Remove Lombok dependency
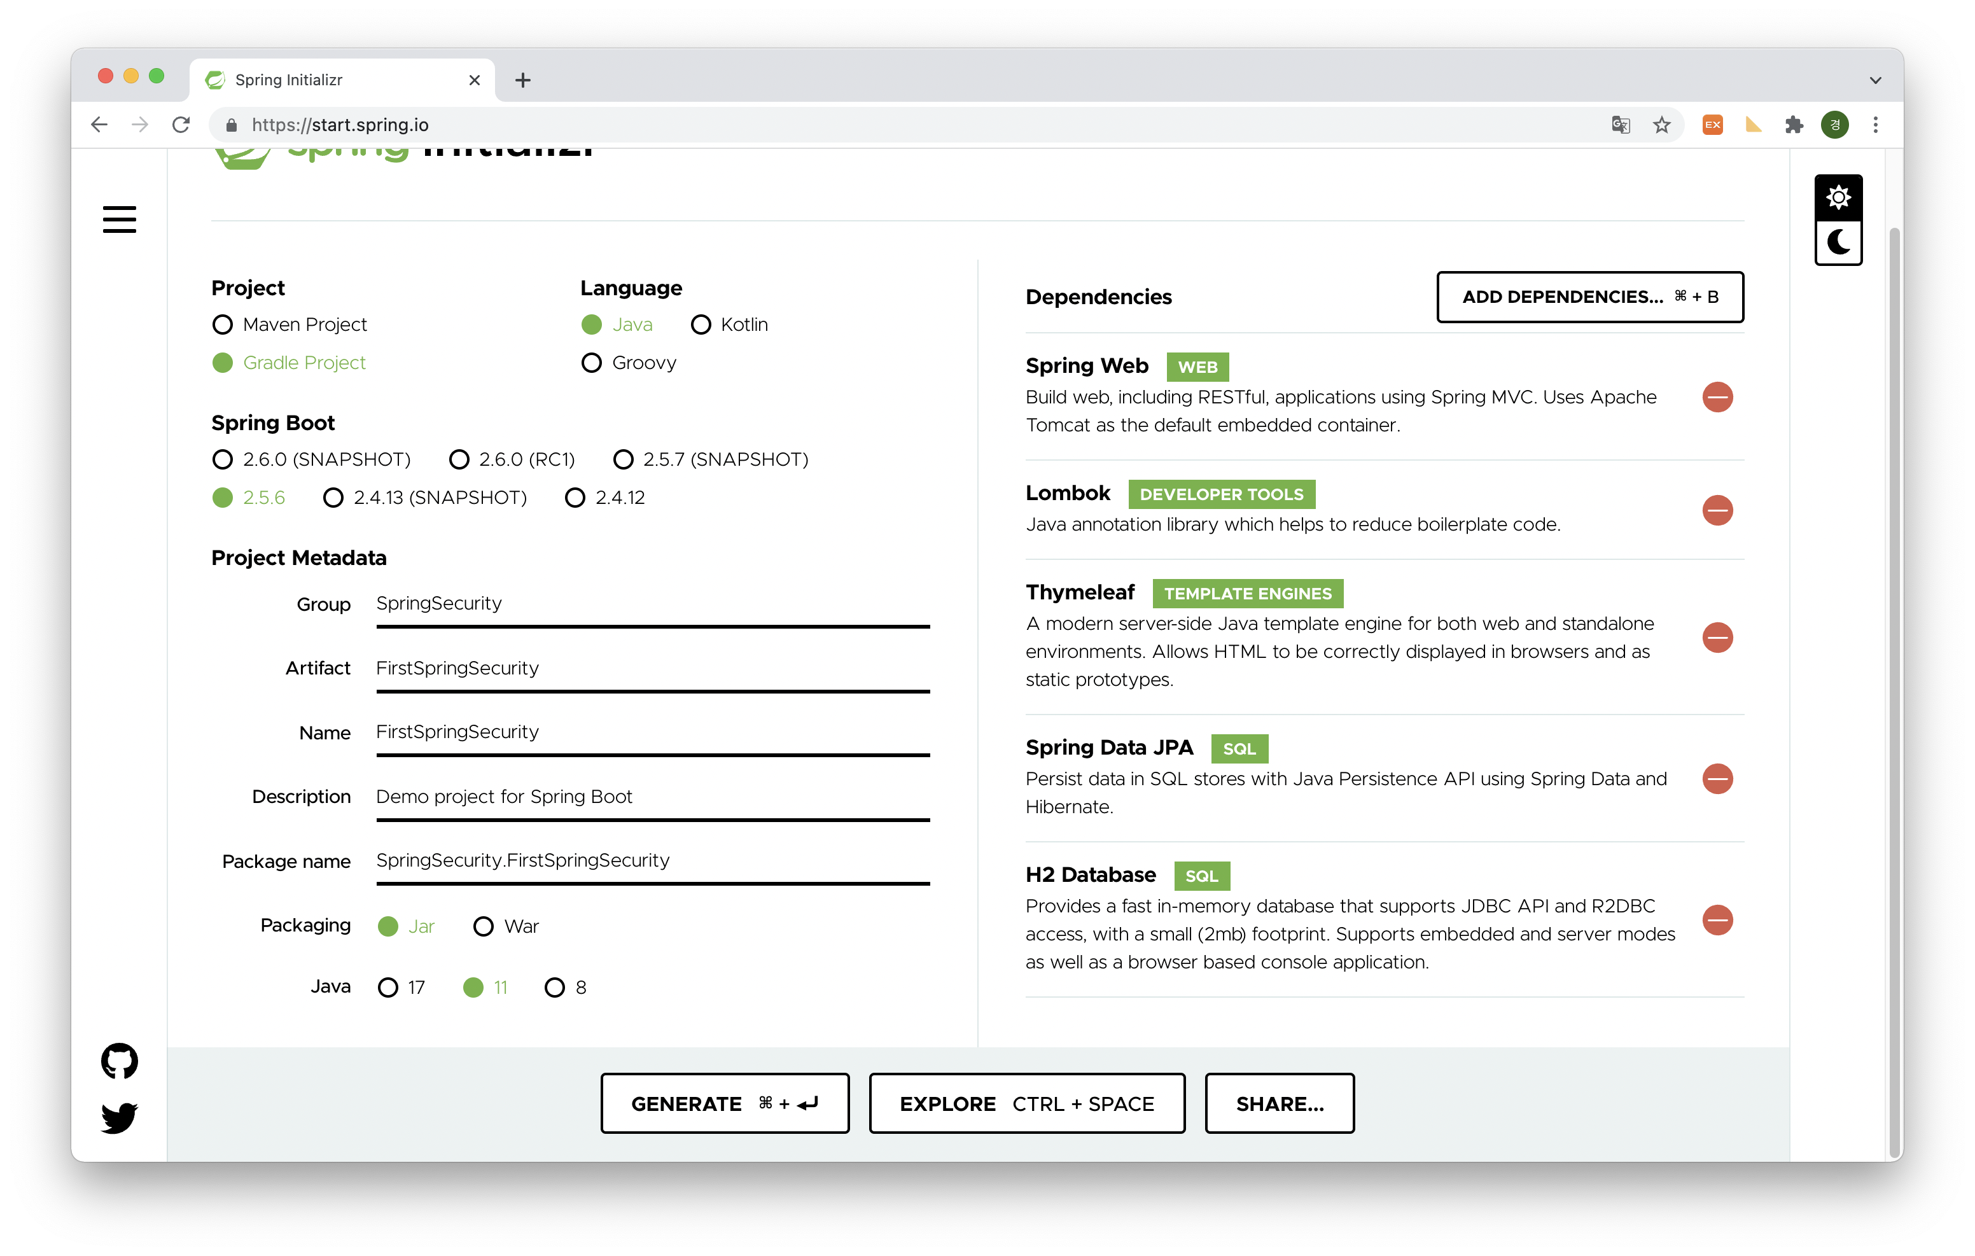Image resolution: width=1975 pixels, height=1256 pixels. click(x=1717, y=510)
